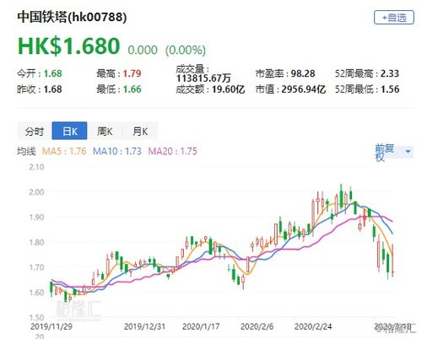Click 市盈率 98.28 value
The height and width of the screenshot is (339, 422).
303,73
